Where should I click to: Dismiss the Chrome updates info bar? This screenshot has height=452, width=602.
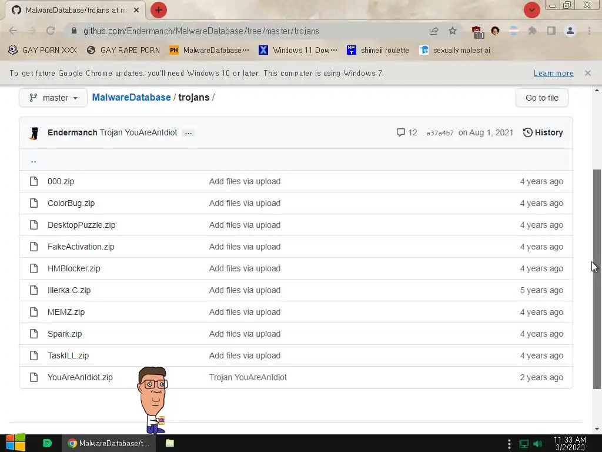coord(588,73)
